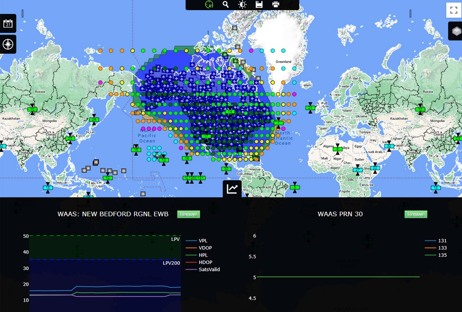The width and height of the screenshot is (462, 312).
Task: Click the floppy disk save icon
Action: 259,4
